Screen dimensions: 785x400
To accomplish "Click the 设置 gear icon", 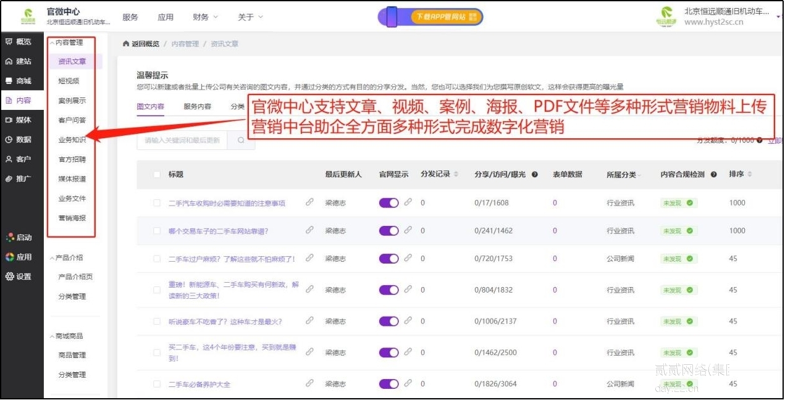I will [x=9, y=277].
